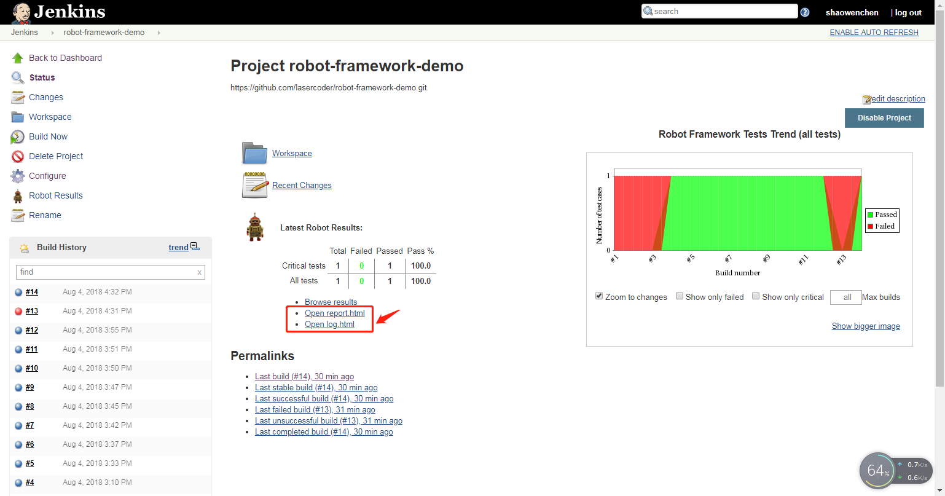The height and width of the screenshot is (496, 945).
Task: Click ENABLE AUTO REFRESH link
Action: [x=874, y=33]
